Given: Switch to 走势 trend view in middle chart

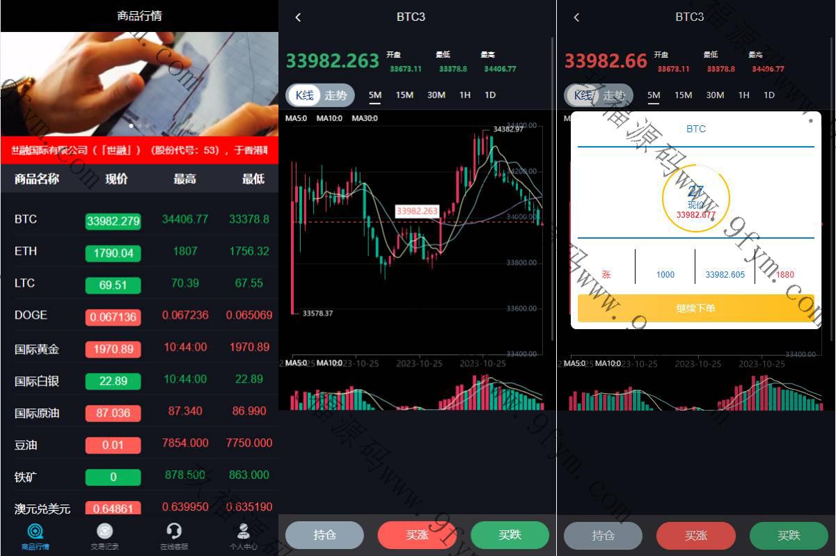Looking at the screenshot, I should click(x=336, y=95).
